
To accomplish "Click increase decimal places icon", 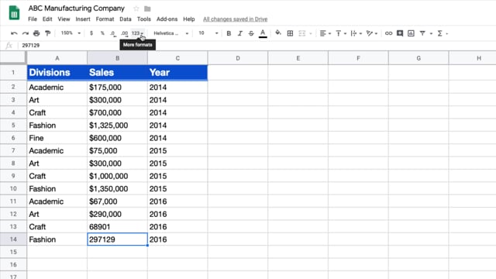I will click(124, 33).
